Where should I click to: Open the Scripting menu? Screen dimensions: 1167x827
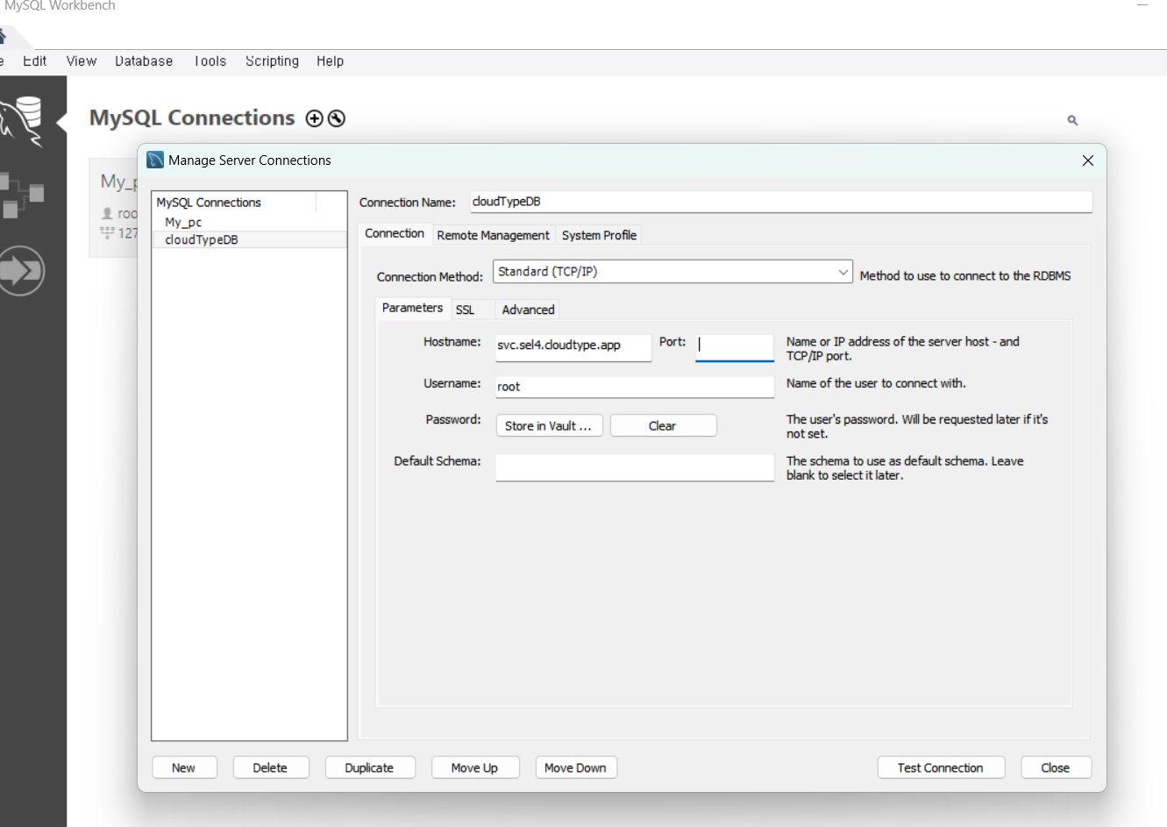tap(272, 61)
